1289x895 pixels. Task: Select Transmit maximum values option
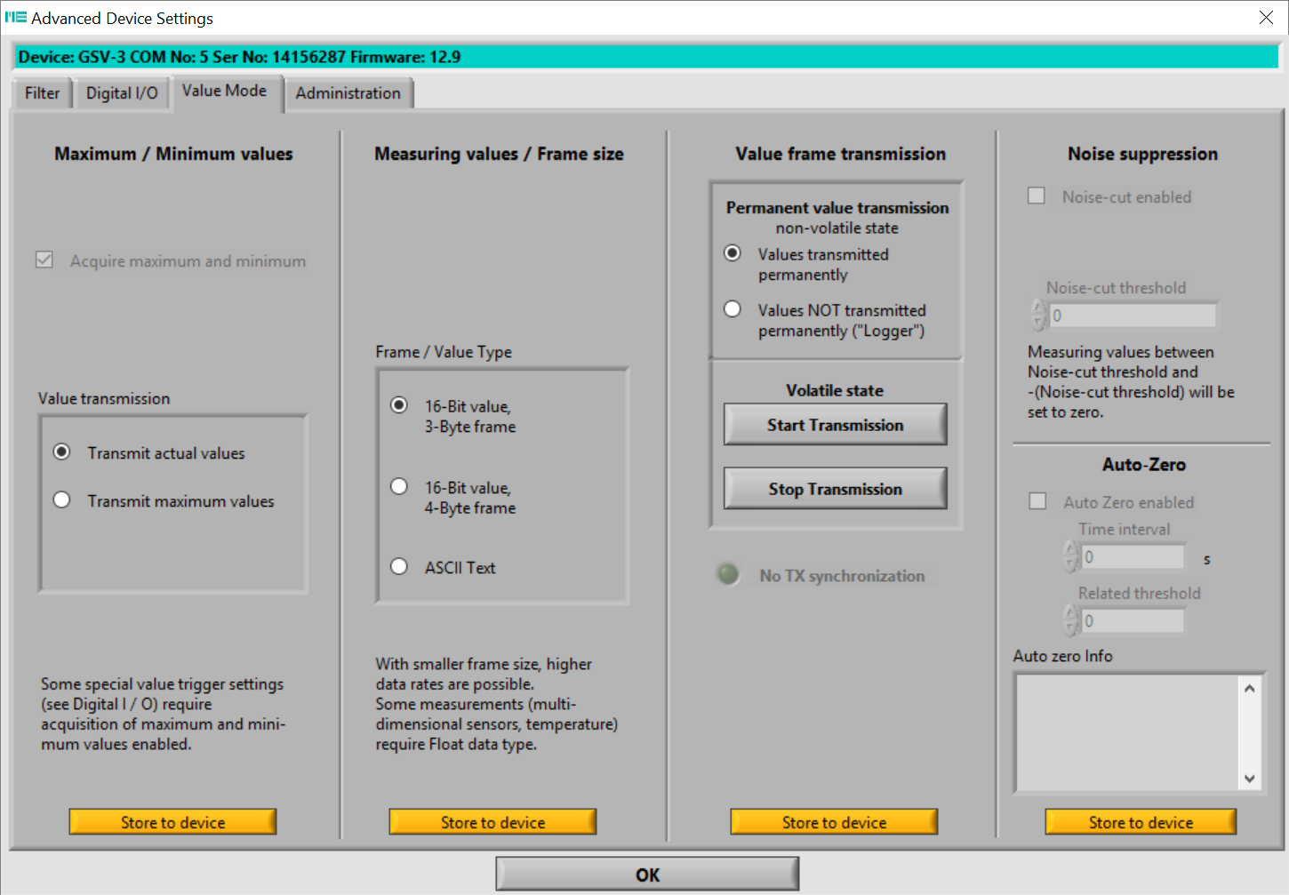coord(62,500)
